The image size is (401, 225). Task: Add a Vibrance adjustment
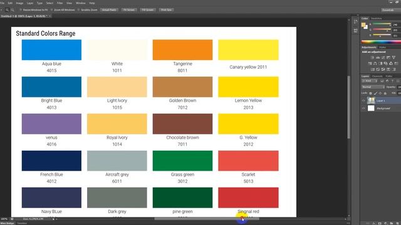(x=394, y=57)
